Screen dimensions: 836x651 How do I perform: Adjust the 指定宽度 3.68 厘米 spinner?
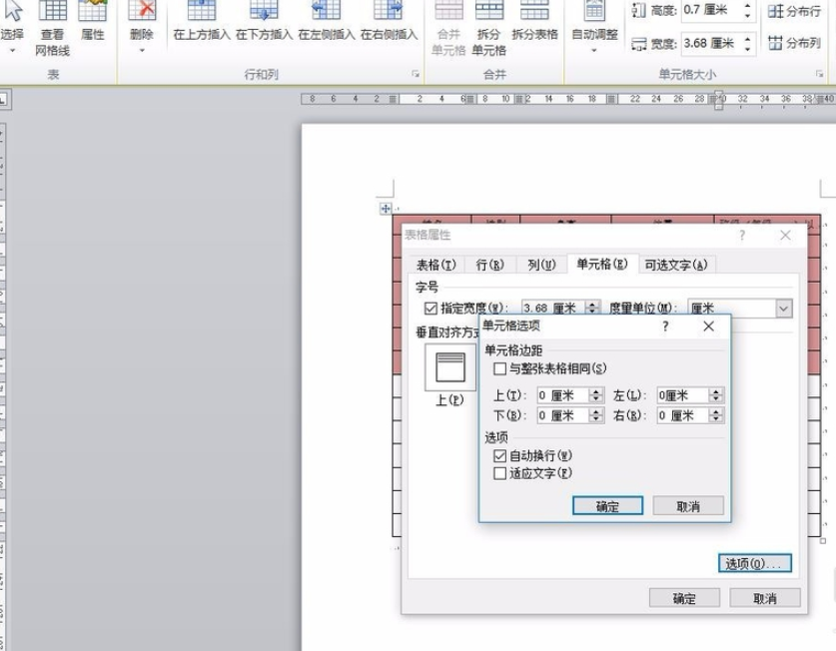[592, 309]
